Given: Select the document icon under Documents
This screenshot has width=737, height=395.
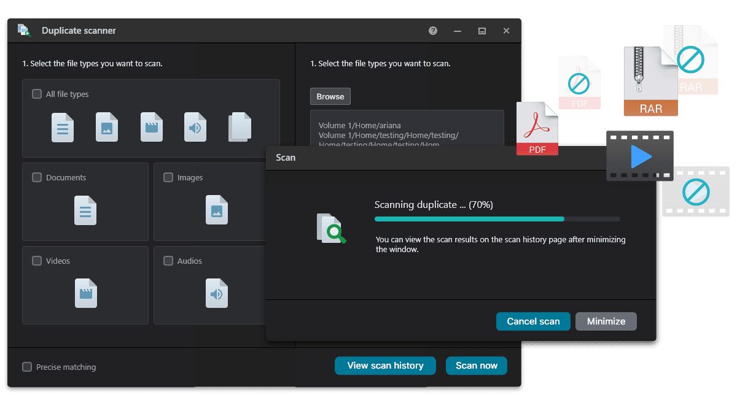Looking at the screenshot, I should (x=85, y=210).
